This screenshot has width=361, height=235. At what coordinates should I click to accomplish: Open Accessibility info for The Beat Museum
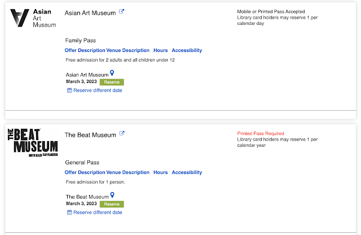point(187,172)
